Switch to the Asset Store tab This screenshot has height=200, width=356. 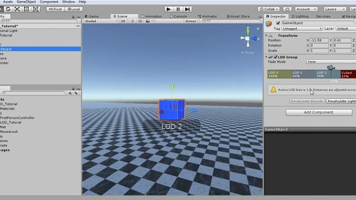coord(238,16)
